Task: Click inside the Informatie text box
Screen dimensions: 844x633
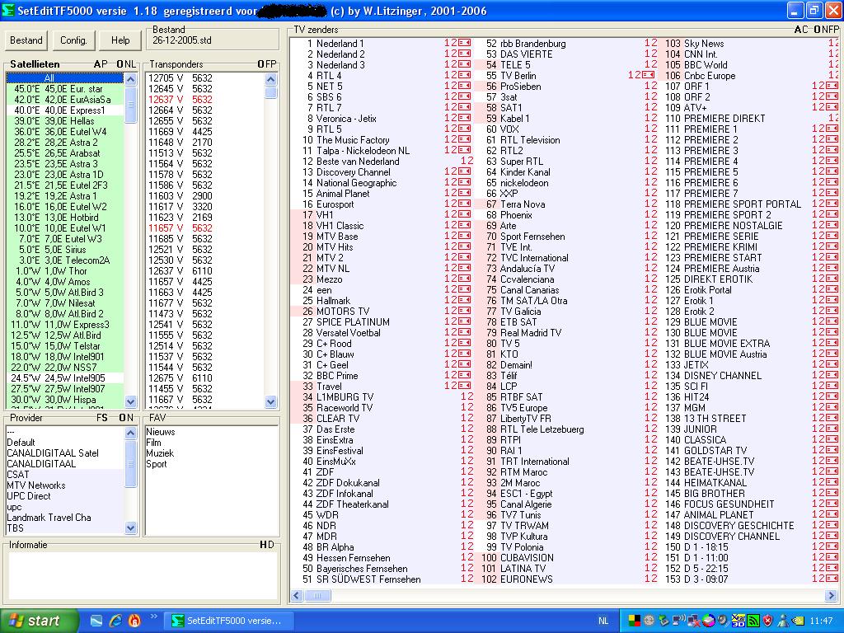Action: tap(143, 574)
